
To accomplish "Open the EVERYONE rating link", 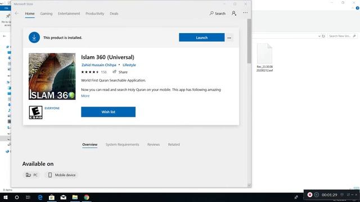I will (x=52, y=108).
